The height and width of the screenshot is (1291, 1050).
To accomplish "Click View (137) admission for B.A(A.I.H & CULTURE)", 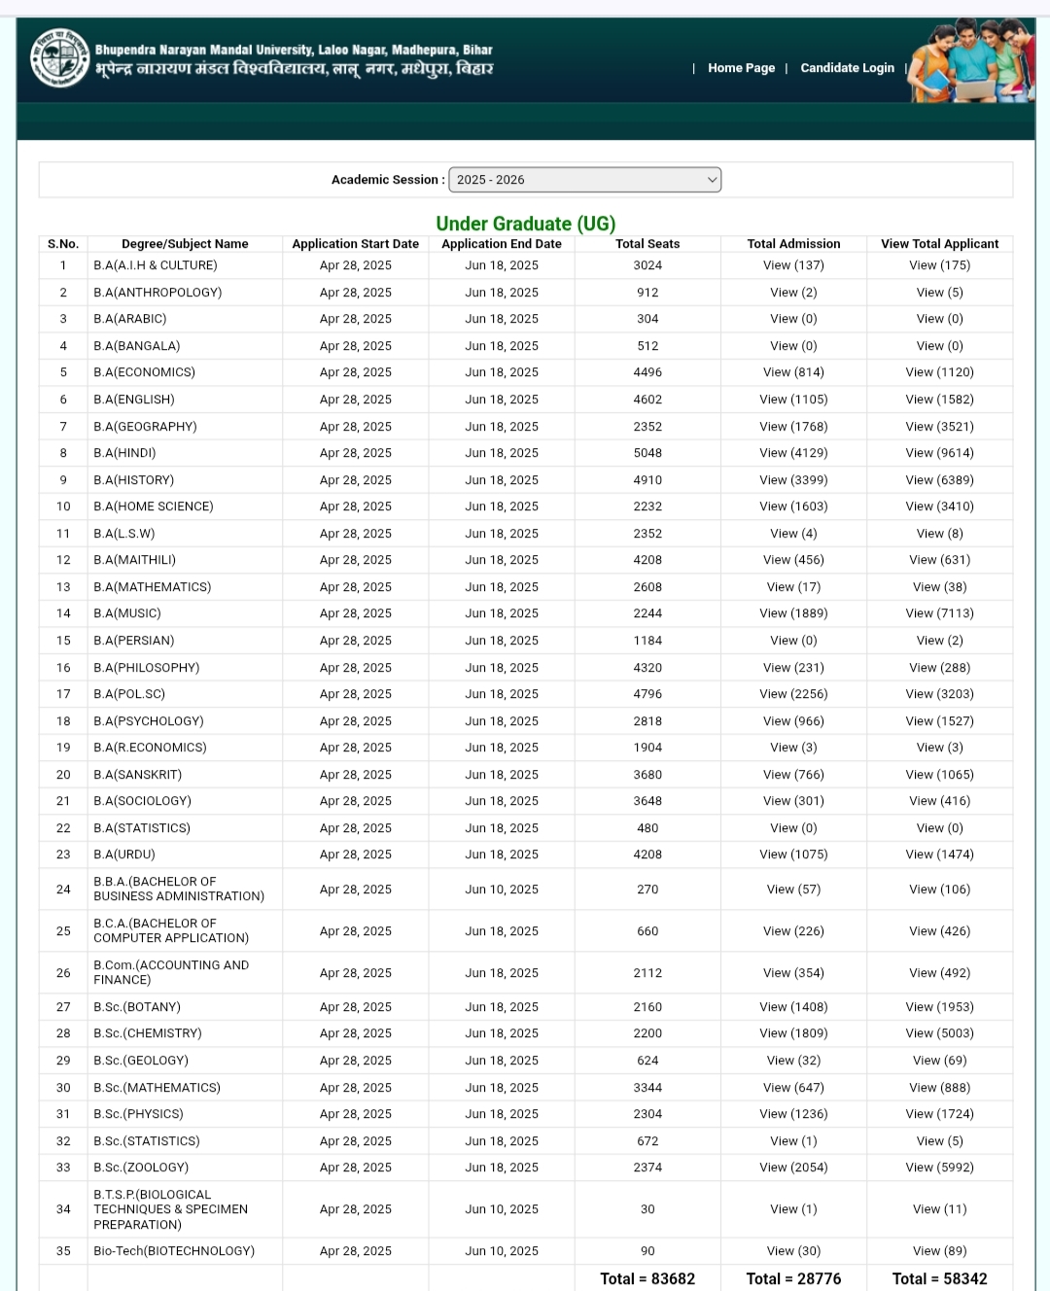I will pyautogui.click(x=793, y=265).
